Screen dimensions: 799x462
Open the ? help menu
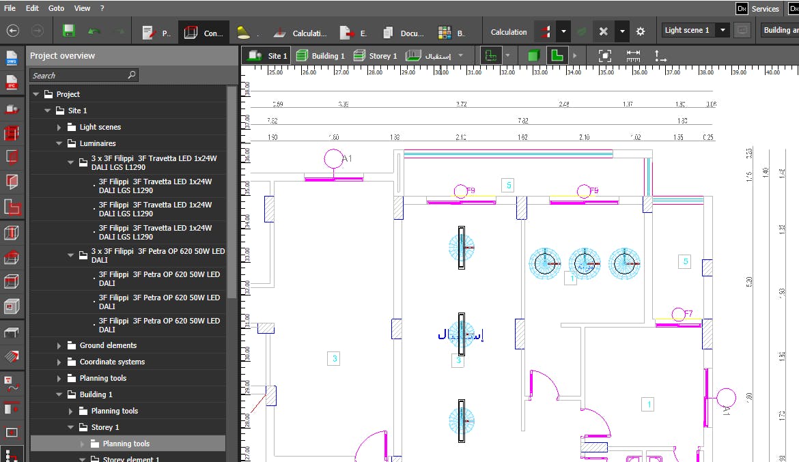click(x=102, y=8)
